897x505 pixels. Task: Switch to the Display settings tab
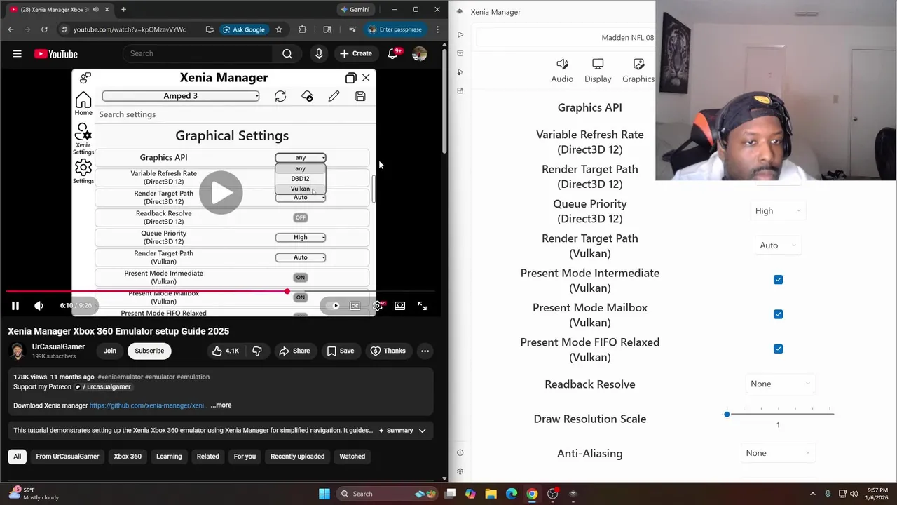click(x=598, y=71)
